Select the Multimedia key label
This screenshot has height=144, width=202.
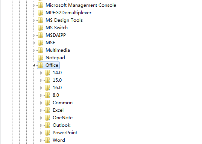click(58, 50)
